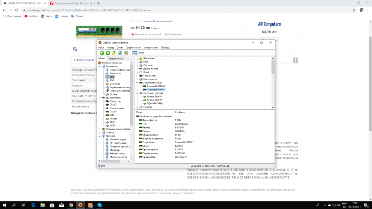Click the Up-level arrow toolbar icon
Screen dimensions: 372x209
(x=114, y=53)
